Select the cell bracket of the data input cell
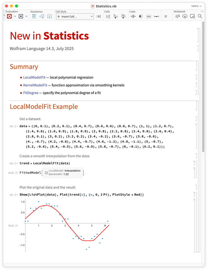The image size is (208, 270). pos(196,136)
